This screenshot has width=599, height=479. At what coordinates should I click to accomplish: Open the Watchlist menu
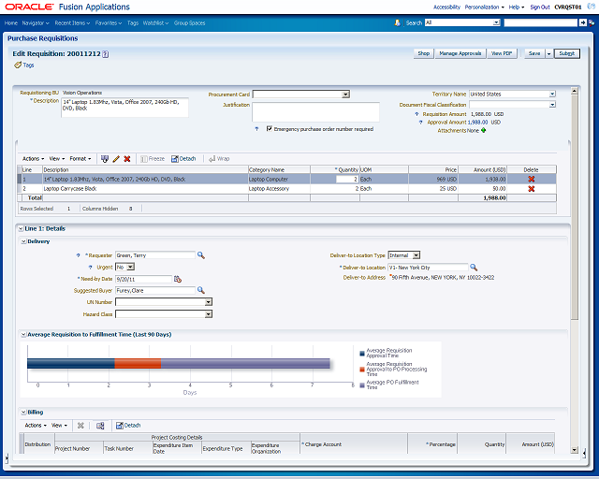(x=156, y=23)
